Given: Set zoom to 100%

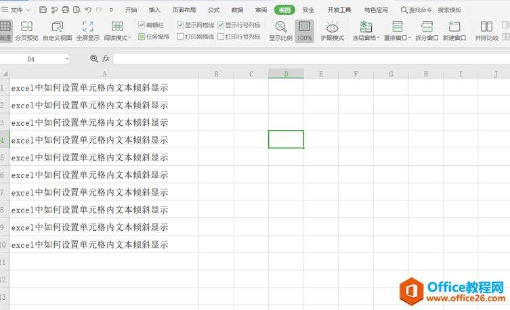Looking at the screenshot, I should pos(304,31).
